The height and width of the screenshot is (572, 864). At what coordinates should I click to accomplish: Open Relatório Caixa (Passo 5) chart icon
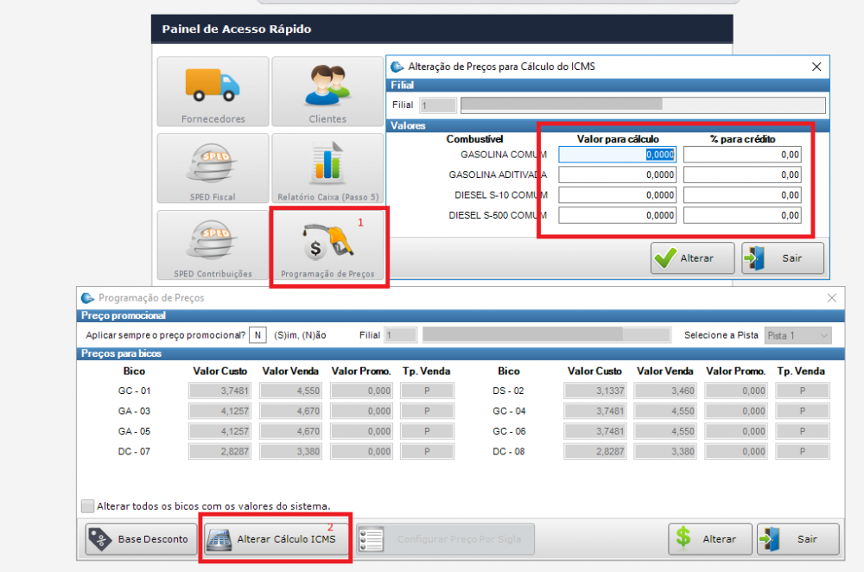click(x=327, y=168)
